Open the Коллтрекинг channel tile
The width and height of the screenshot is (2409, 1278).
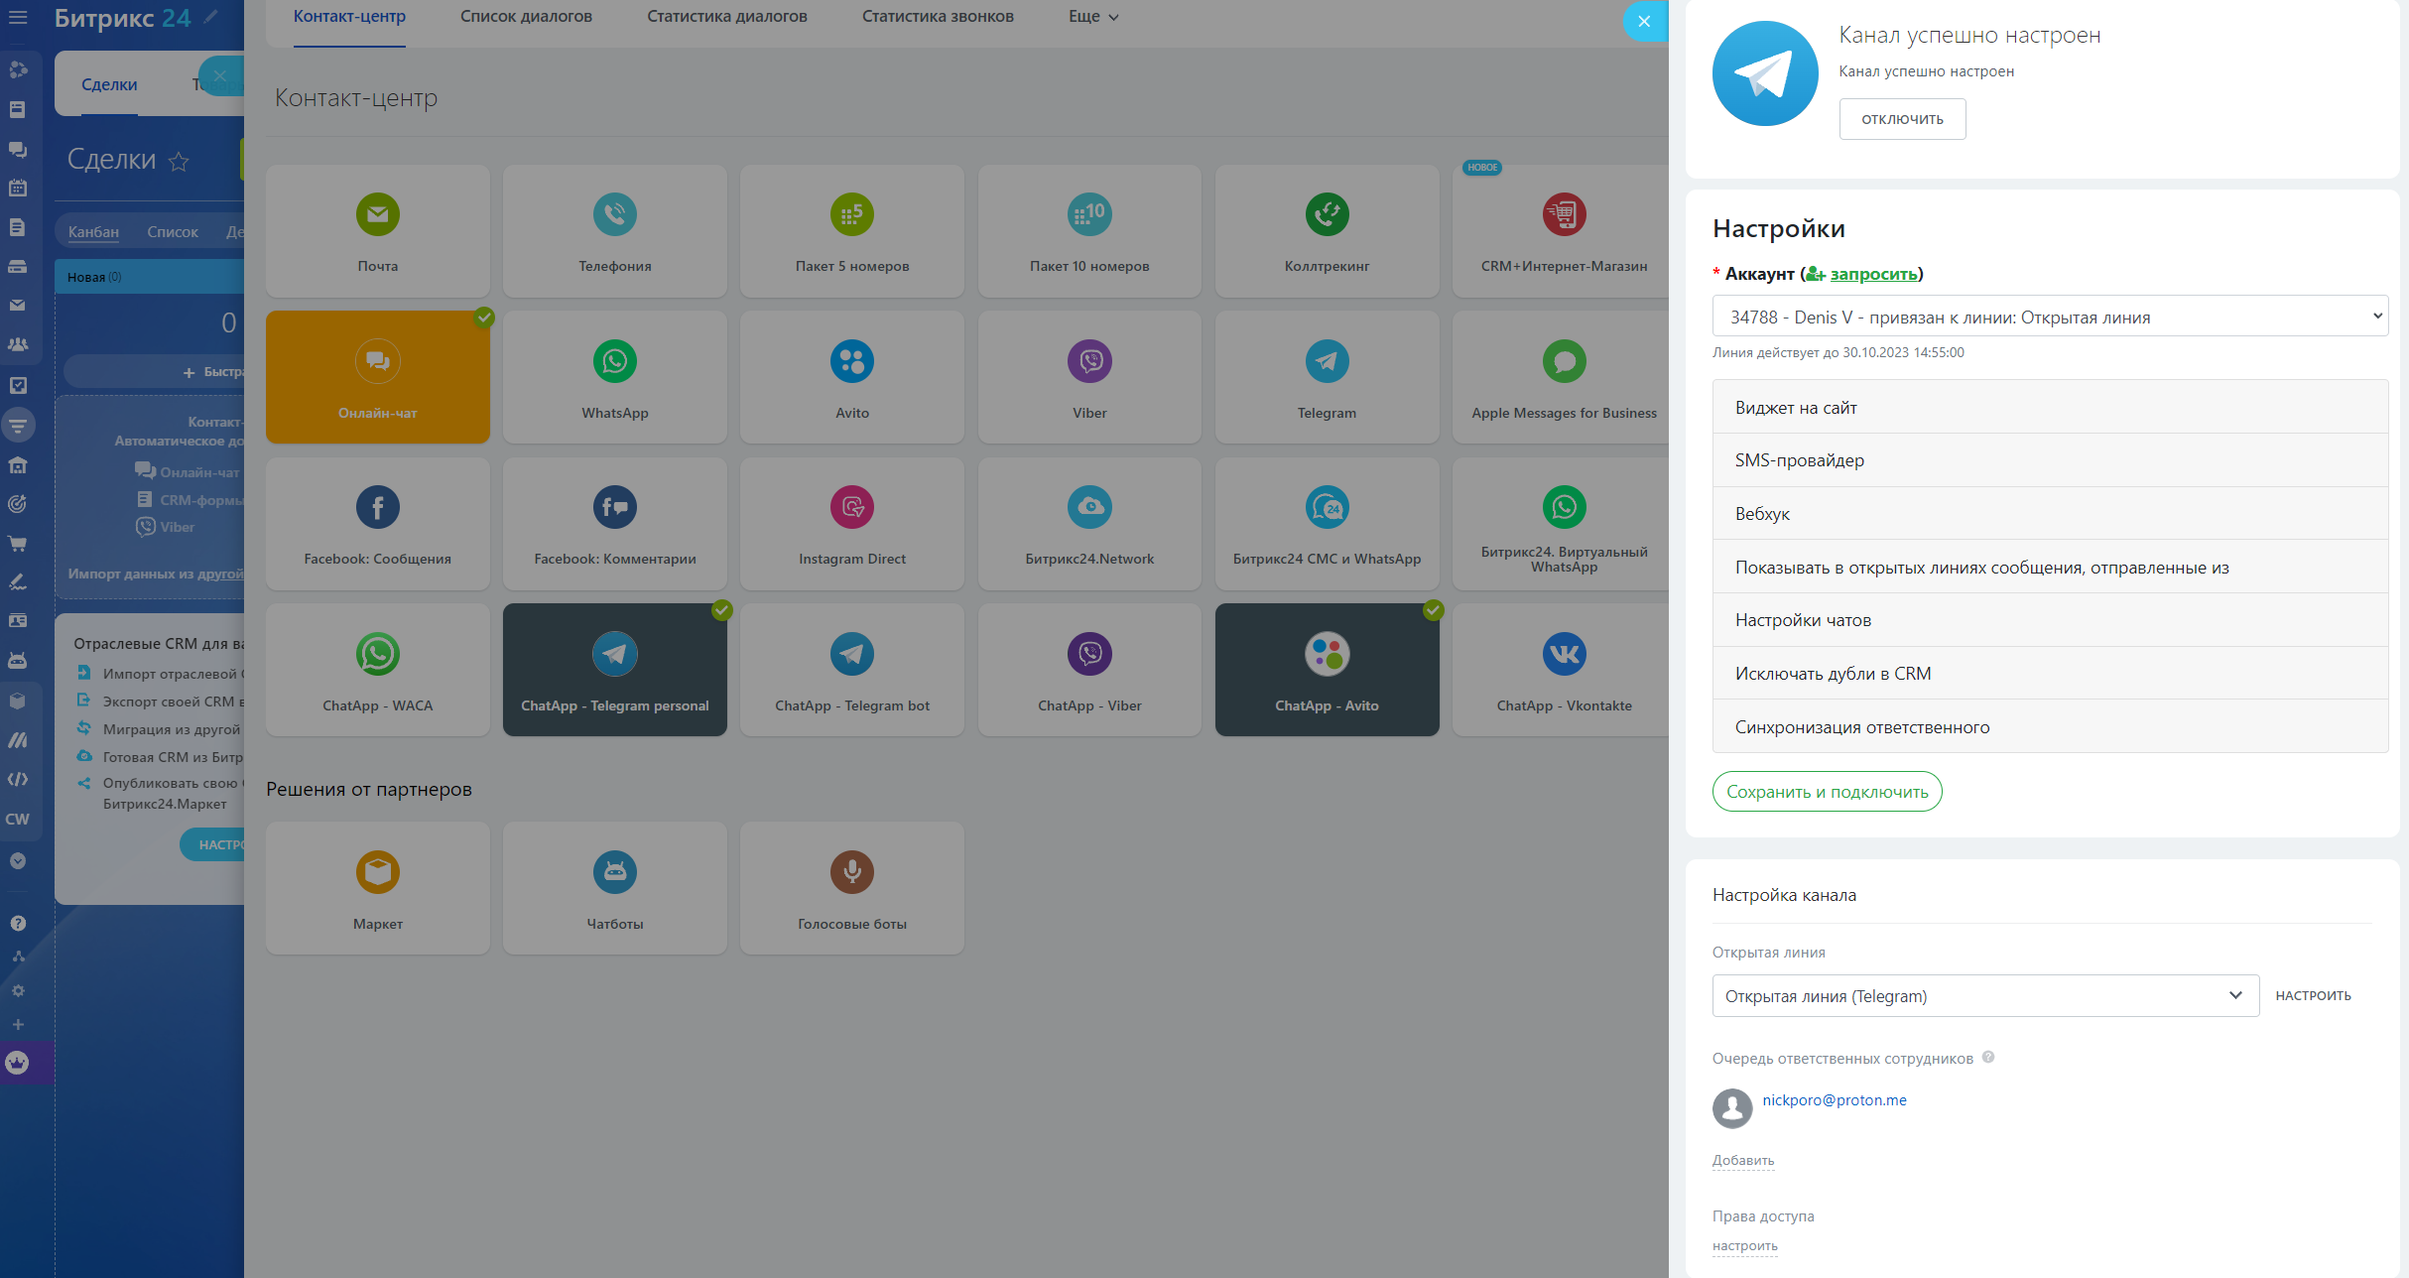pyautogui.click(x=1326, y=231)
